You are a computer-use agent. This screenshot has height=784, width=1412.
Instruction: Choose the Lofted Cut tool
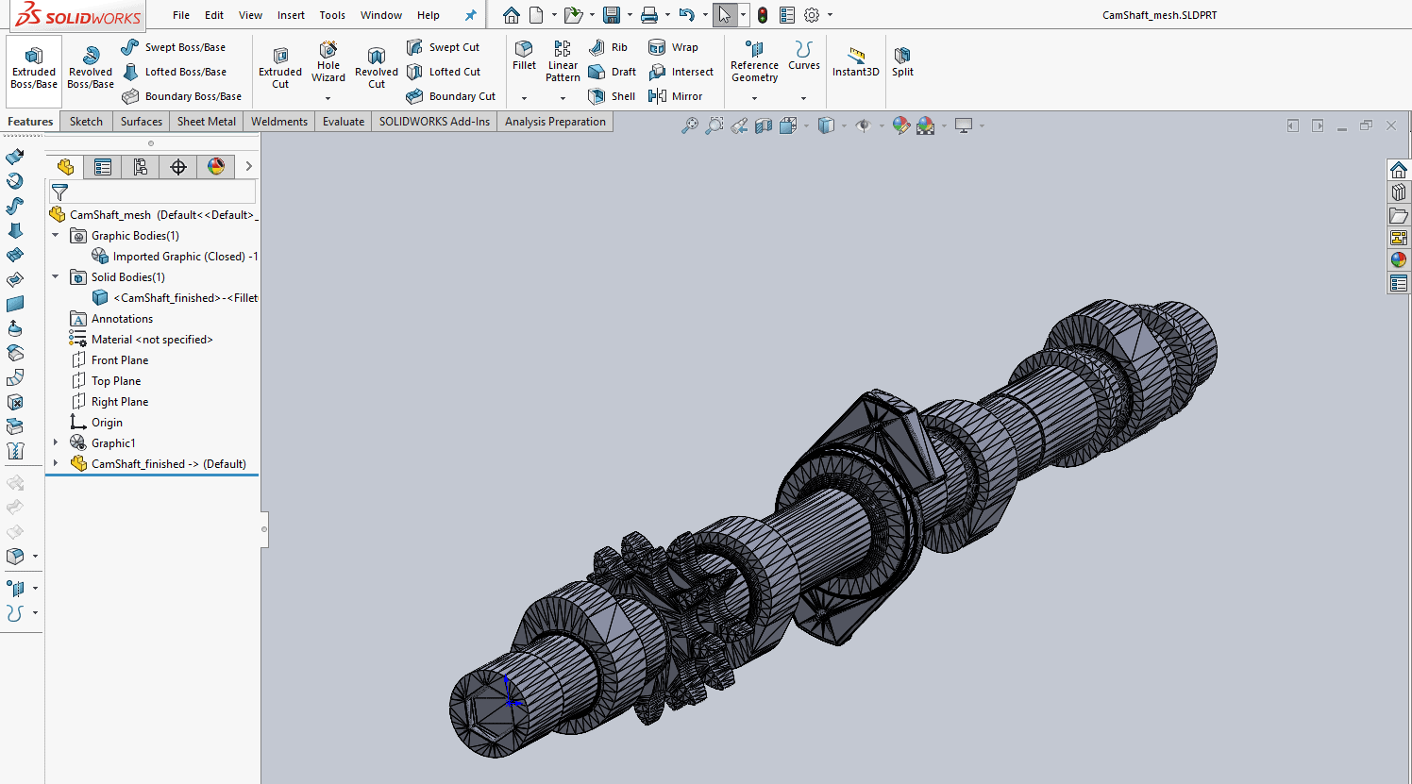point(444,72)
